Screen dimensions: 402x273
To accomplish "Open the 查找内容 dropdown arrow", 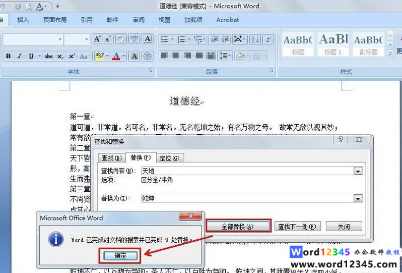I will coord(358,171).
